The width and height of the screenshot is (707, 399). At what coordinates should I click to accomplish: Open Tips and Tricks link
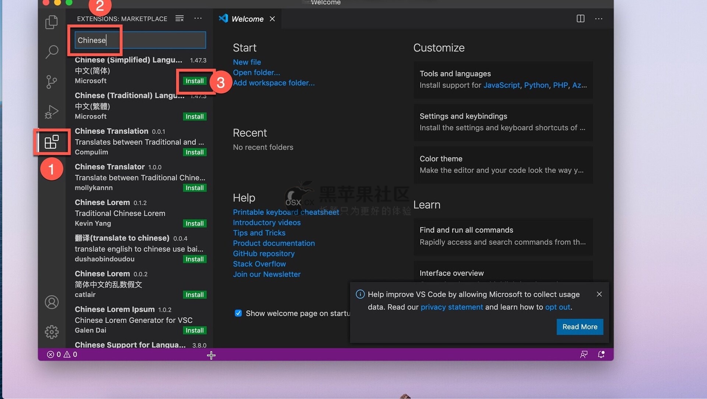[x=259, y=233]
